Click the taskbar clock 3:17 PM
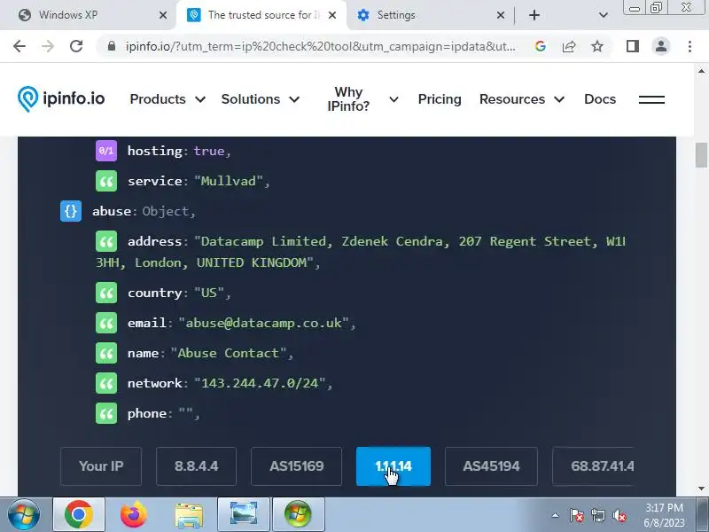Screen dimensions: 709x532 pos(664,507)
